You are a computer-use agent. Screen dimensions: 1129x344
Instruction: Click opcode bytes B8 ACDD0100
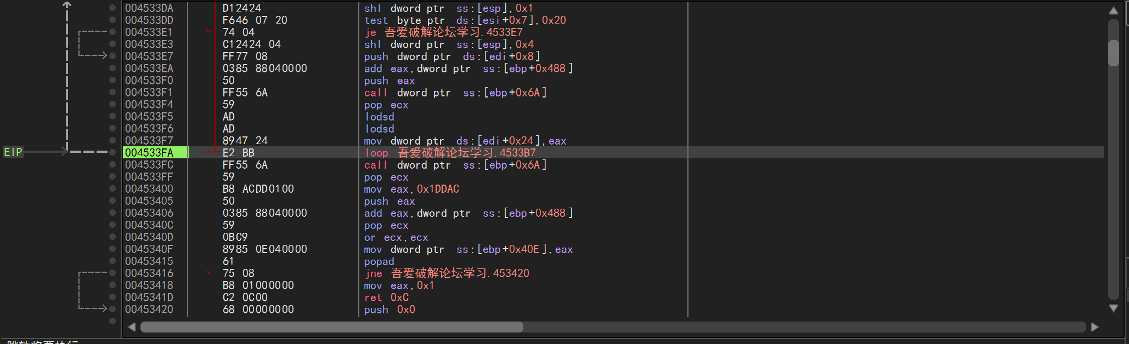pos(258,189)
